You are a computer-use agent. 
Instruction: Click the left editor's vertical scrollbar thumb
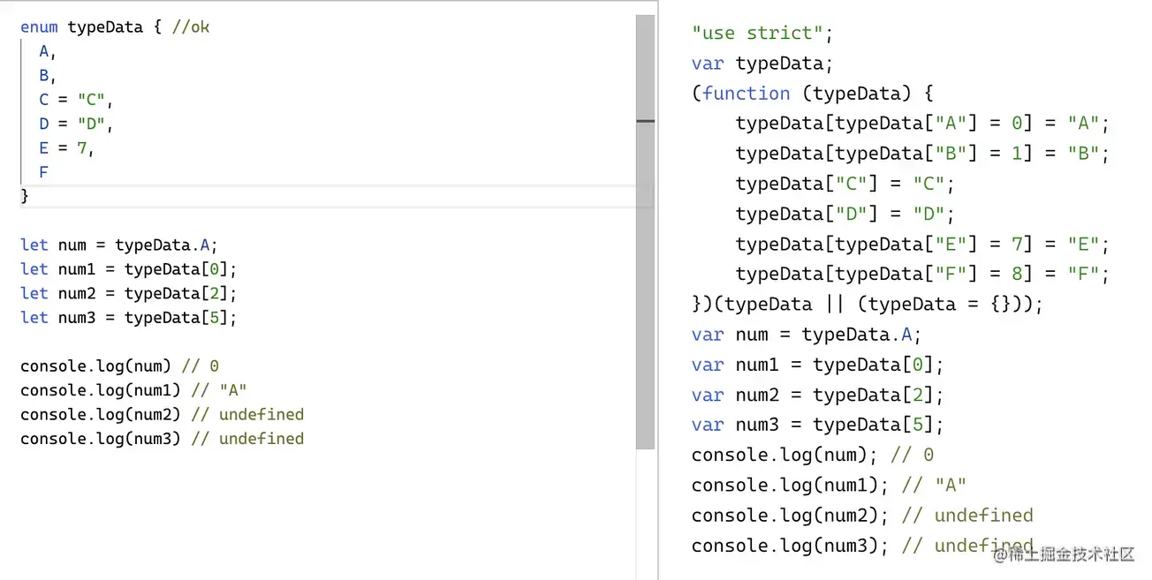click(645, 230)
